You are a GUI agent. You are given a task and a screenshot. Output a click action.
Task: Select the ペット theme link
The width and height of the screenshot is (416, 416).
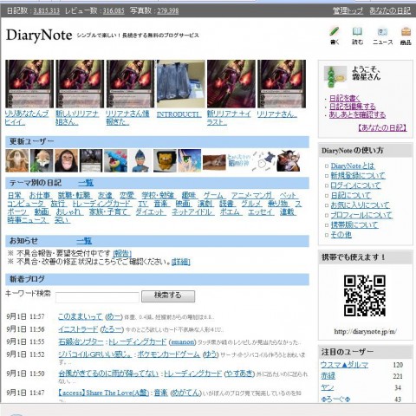[288, 196]
